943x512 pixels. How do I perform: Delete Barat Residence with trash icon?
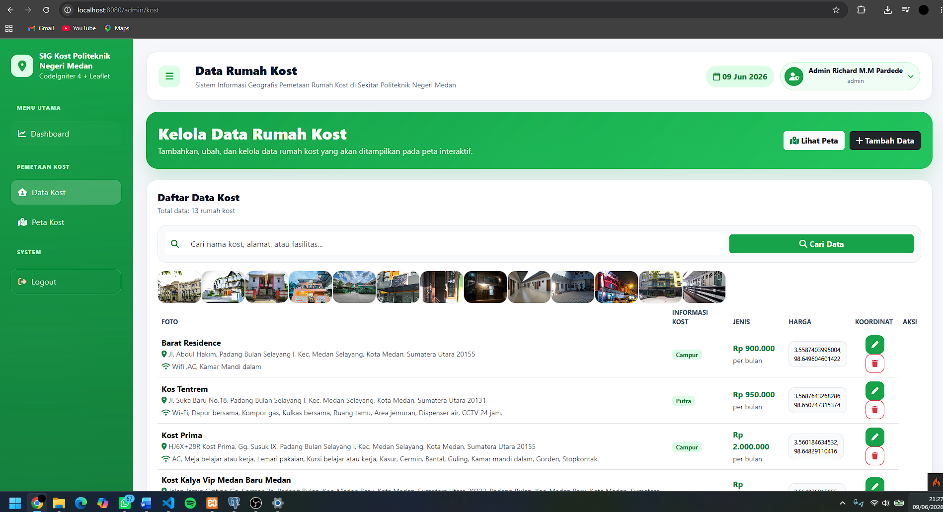coord(875,364)
